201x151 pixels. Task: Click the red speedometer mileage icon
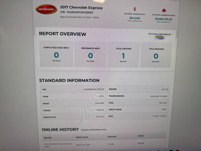164,10
